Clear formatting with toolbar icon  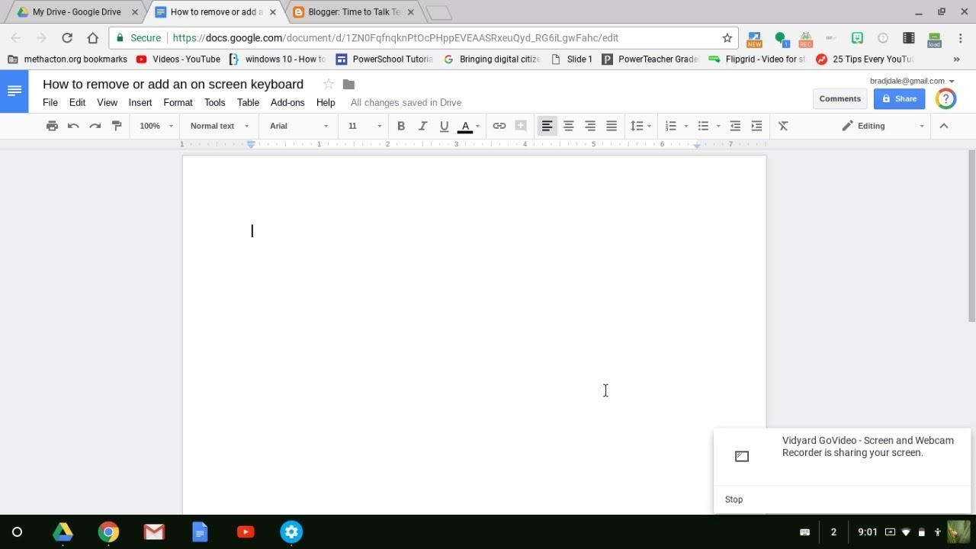[783, 126]
